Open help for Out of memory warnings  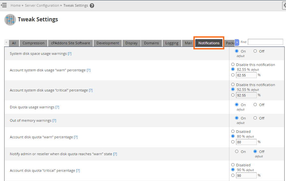tap(54, 120)
